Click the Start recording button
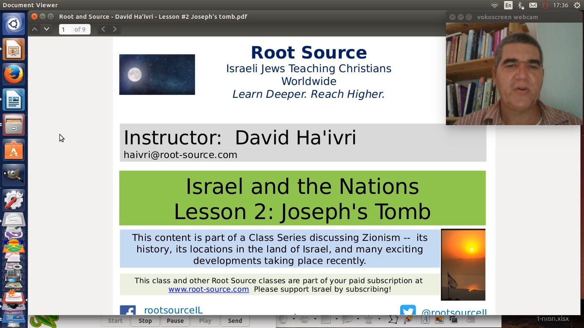 click(115, 321)
